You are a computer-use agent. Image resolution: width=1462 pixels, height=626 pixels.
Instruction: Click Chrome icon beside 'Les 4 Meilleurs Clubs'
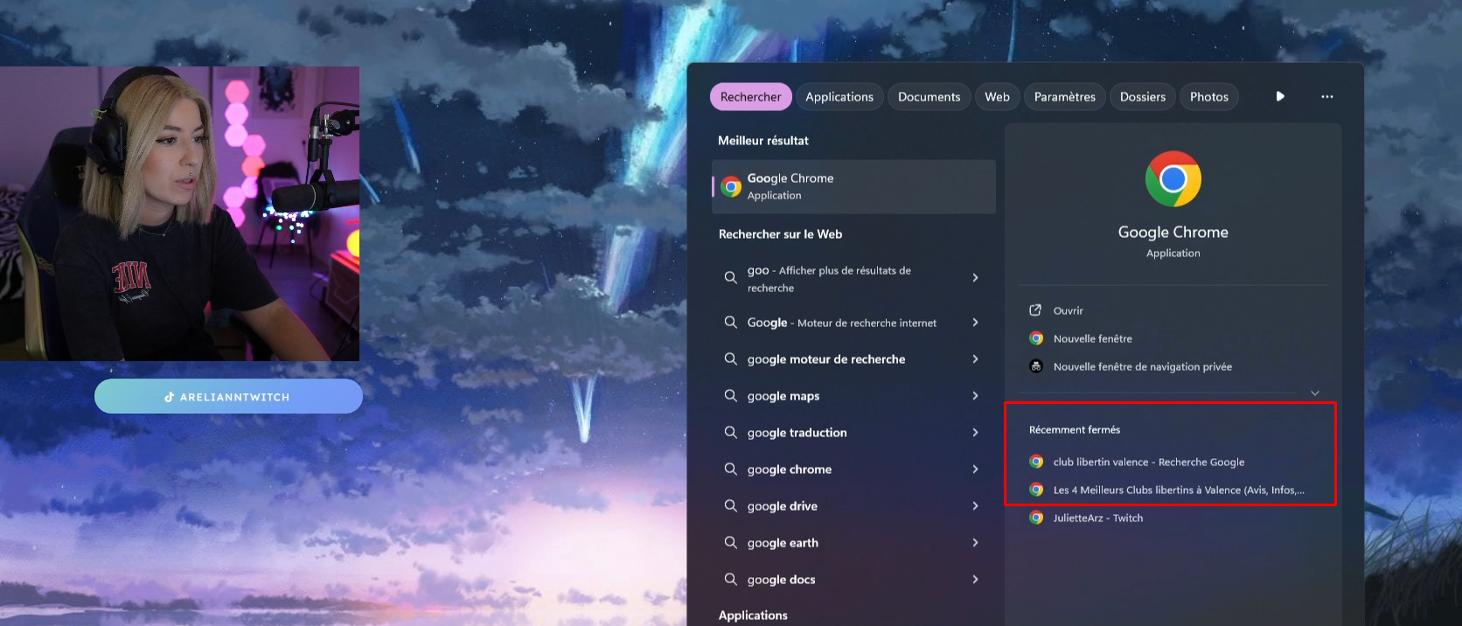pos(1036,490)
